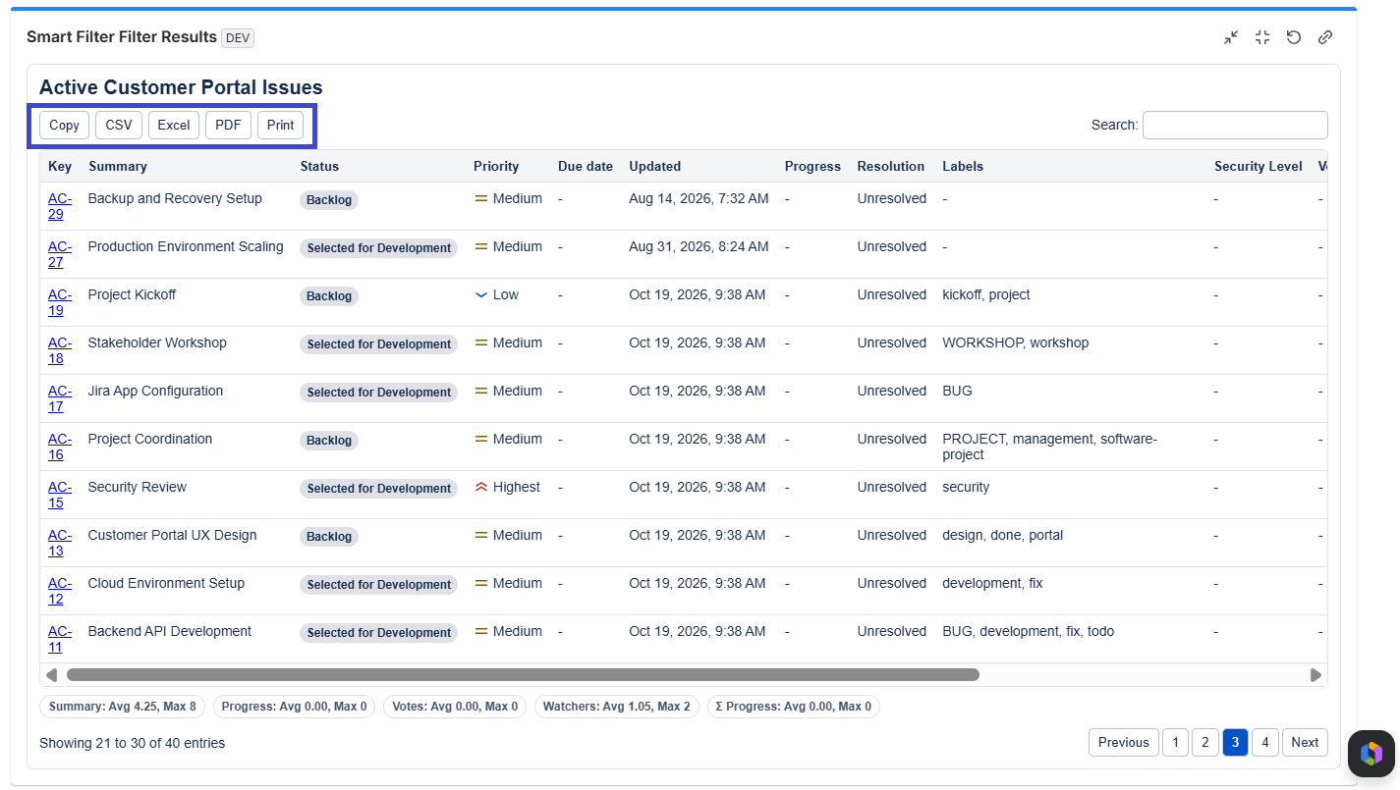Screen dimensions: 1400x790
Task: Open issue AC-27 link
Action: [59, 254]
